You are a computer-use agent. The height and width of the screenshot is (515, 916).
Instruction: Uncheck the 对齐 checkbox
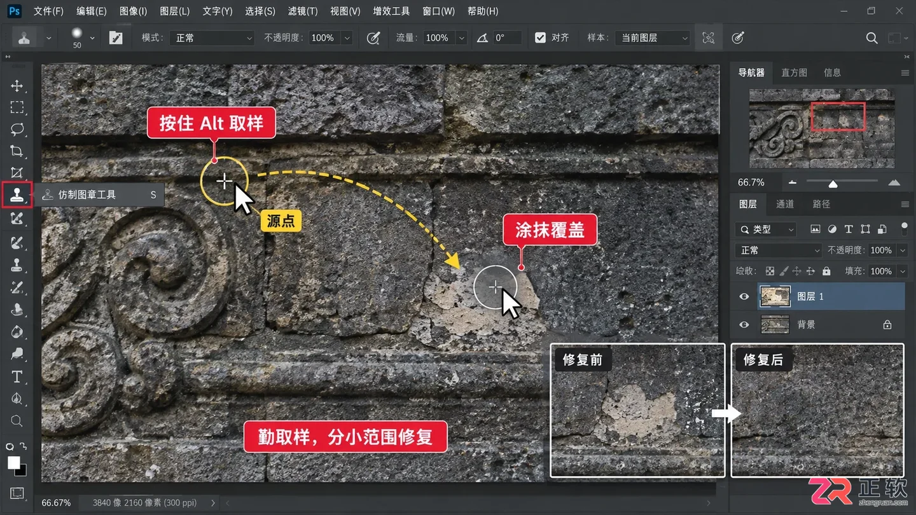pos(540,38)
